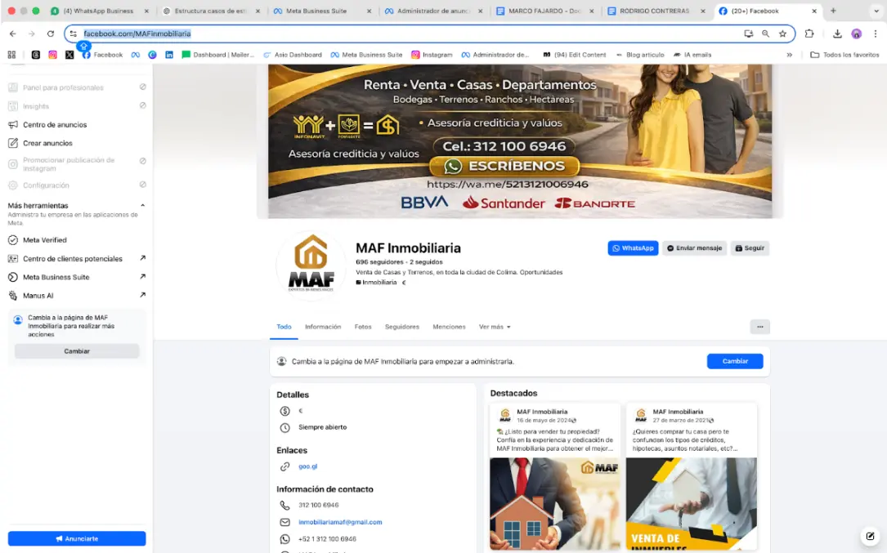Screen dimensions: 887x553
Task: Select the Información tab
Action: tap(323, 327)
